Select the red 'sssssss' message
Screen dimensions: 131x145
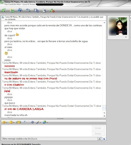[9, 66]
